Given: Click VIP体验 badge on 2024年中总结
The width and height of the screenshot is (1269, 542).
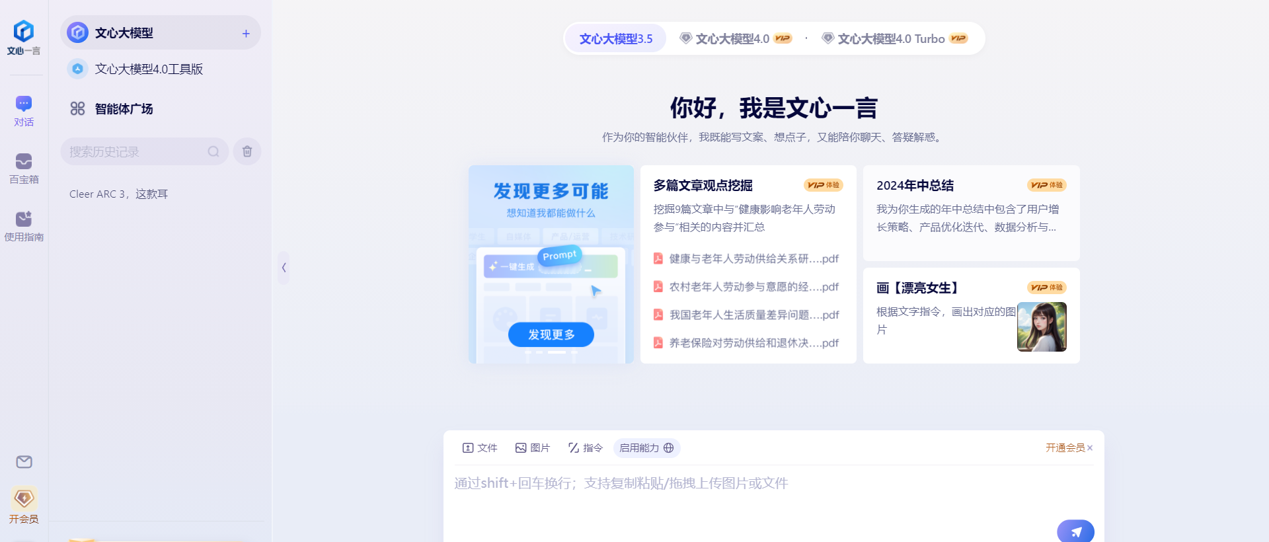Looking at the screenshot, I should tap(1046, 185).
